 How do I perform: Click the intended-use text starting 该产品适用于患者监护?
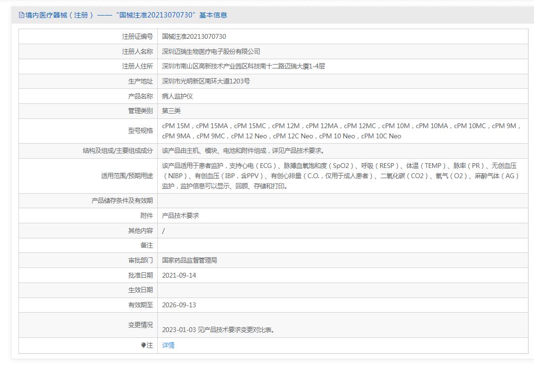(x=341, y=176)
